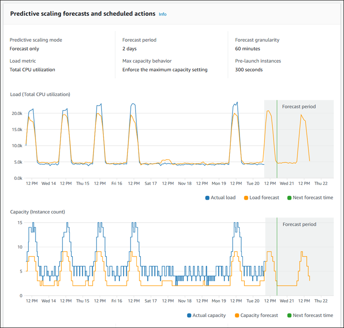344x328 pixels.
Task: Toggle the orange Capacity forecast legend swatch
Action: coord(236,315)
